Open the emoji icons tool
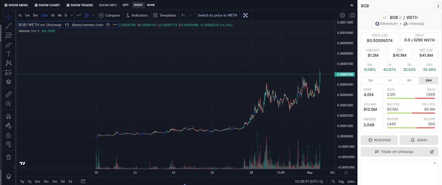Image resolution: width=442 pixels, height=185 pixels. 8,81
